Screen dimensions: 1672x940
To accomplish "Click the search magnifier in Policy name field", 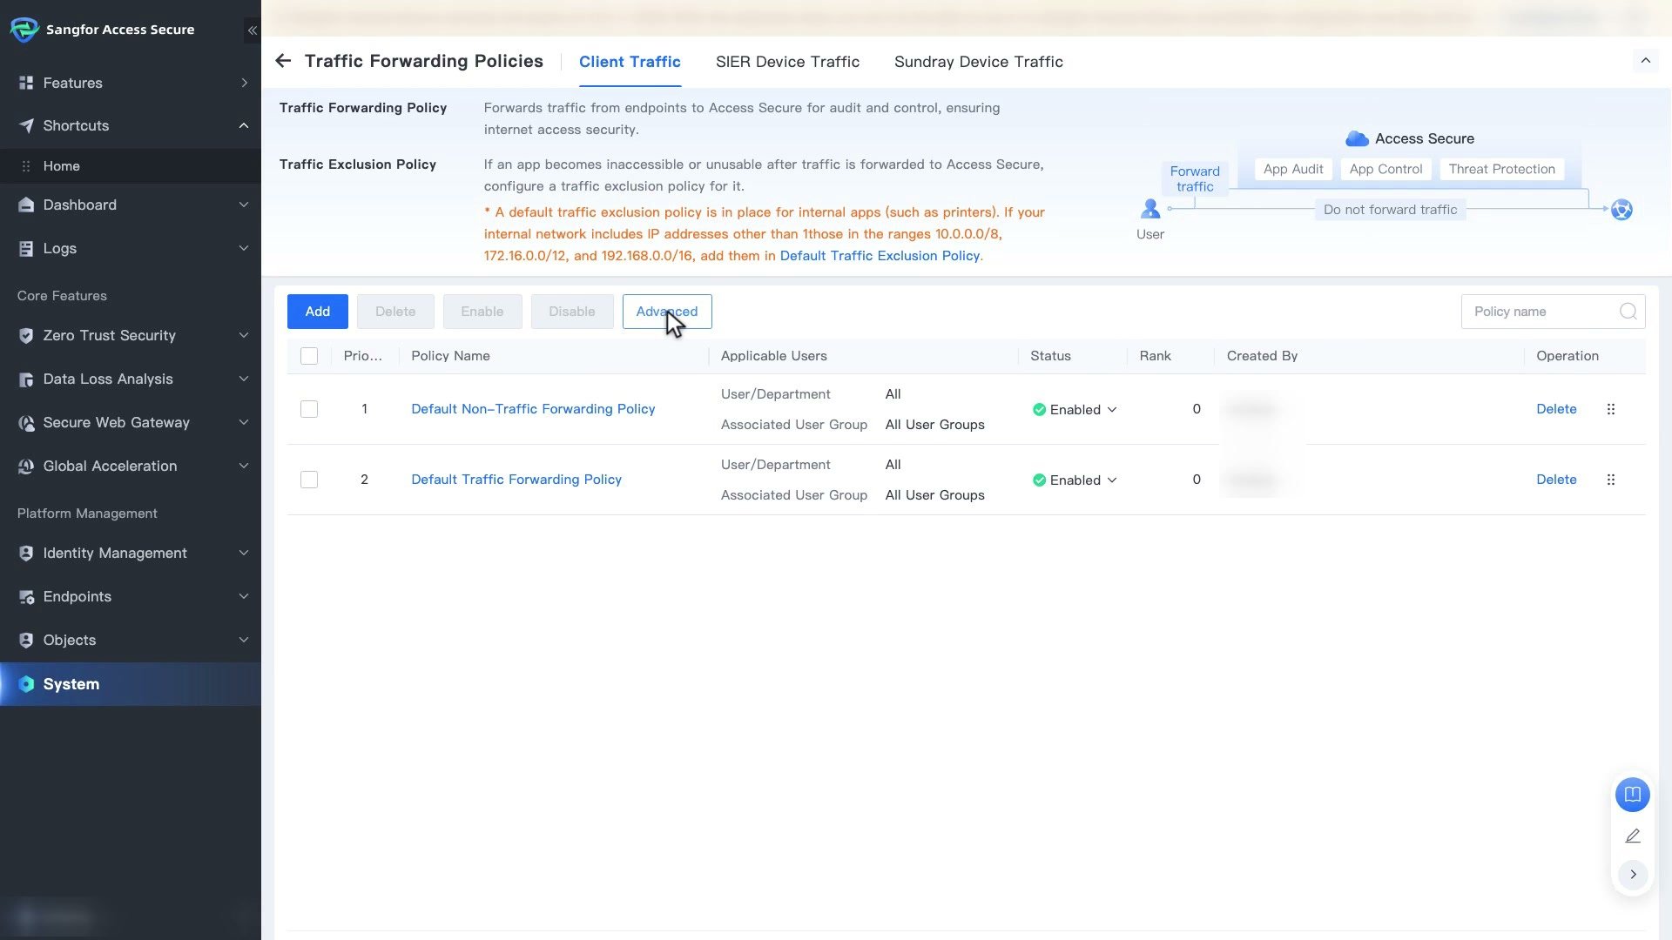I will [x=1628, y=312].
